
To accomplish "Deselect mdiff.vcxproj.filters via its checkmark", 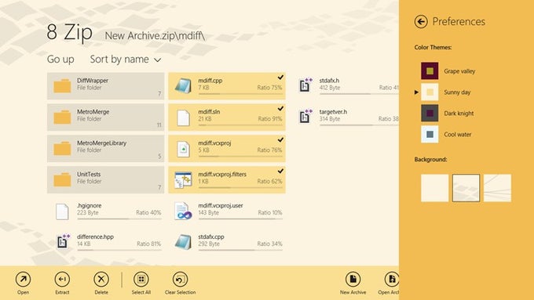I will click(x=280, y=171).
